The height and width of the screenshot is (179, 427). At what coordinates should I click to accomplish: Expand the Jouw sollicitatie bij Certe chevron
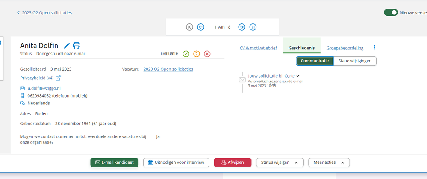(x=298, y=76)
